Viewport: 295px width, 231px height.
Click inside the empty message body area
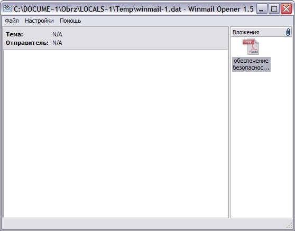116,133
